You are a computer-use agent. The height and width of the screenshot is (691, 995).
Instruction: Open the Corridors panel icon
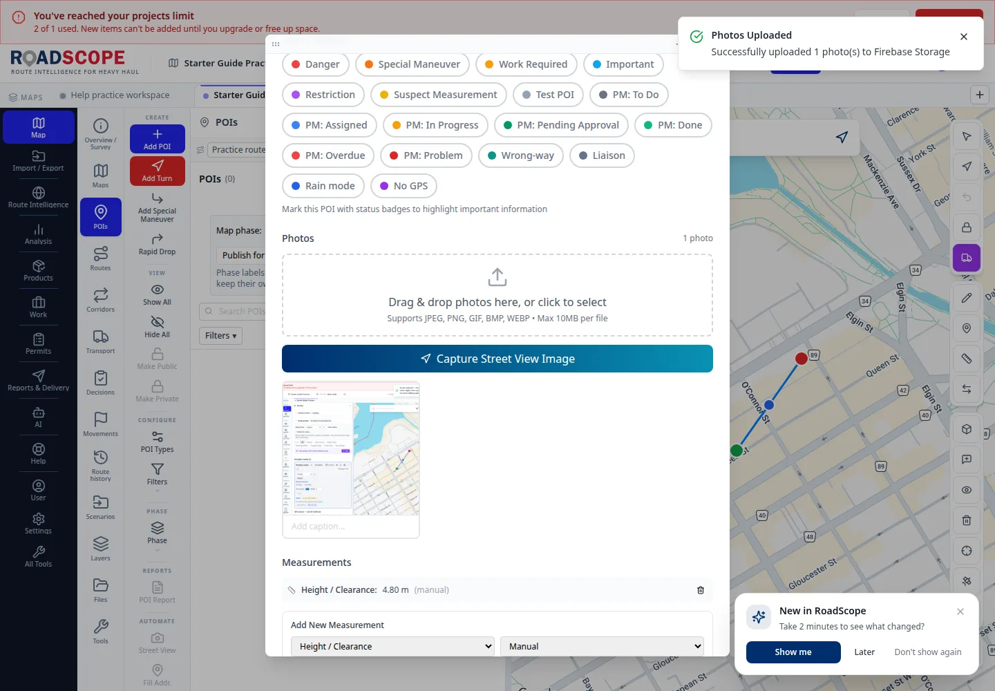[101, 300]
